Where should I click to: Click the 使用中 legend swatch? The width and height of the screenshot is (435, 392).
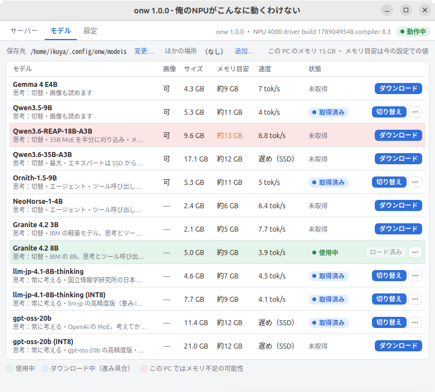coord(10,369)
